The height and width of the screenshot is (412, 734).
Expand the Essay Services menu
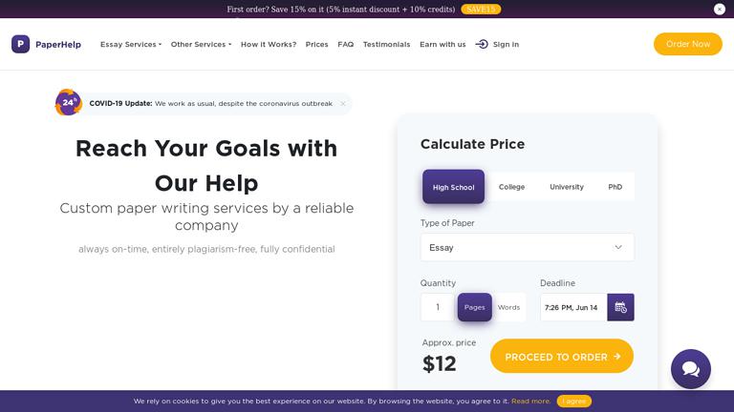click(x=131, y=44)
